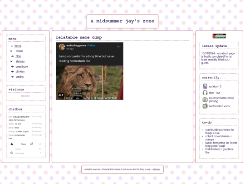The width and height of the screenshot is (245, 184).
Task: Click the 'latest update' heading
Action: click(214, 46)
